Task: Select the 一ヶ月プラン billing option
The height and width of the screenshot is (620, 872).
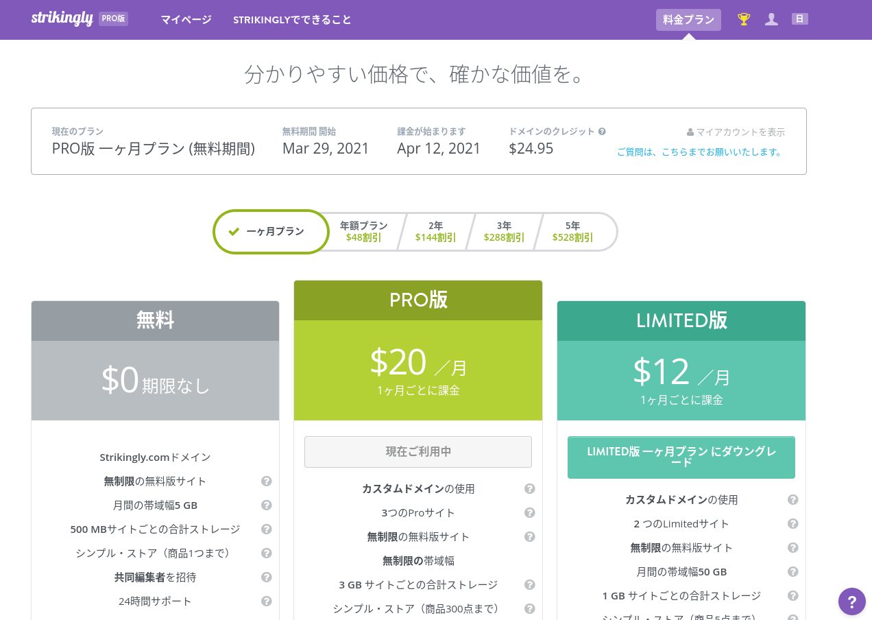Action: pos(271,232)
